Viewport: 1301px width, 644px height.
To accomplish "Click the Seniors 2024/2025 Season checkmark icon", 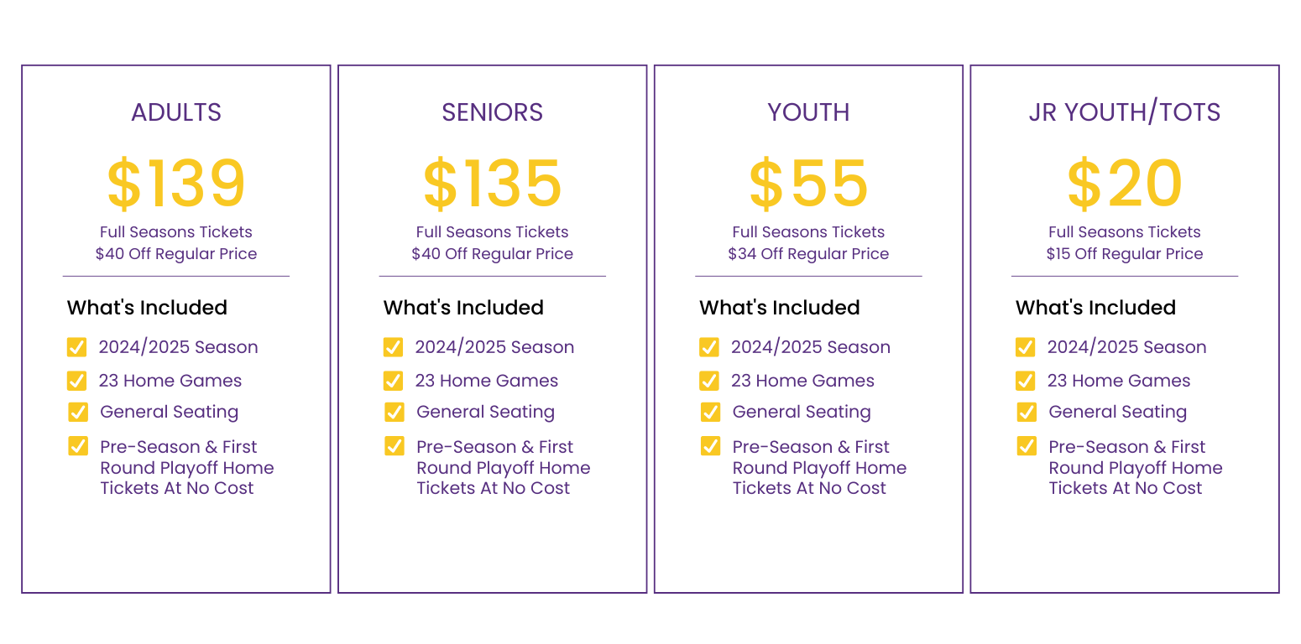I will click(x=393, y=347).
